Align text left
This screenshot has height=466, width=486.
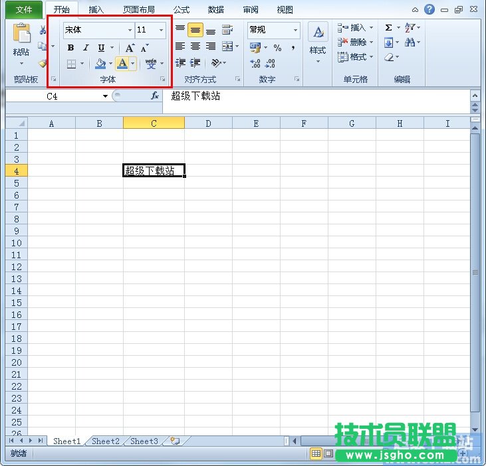pos(180,46)
